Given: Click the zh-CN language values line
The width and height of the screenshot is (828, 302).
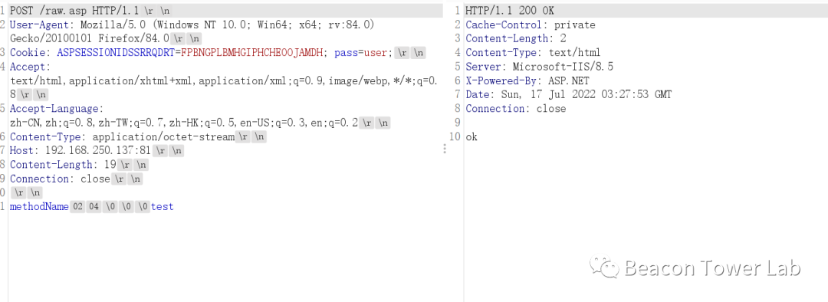Looking at the screenshot, I should [184, 123].
